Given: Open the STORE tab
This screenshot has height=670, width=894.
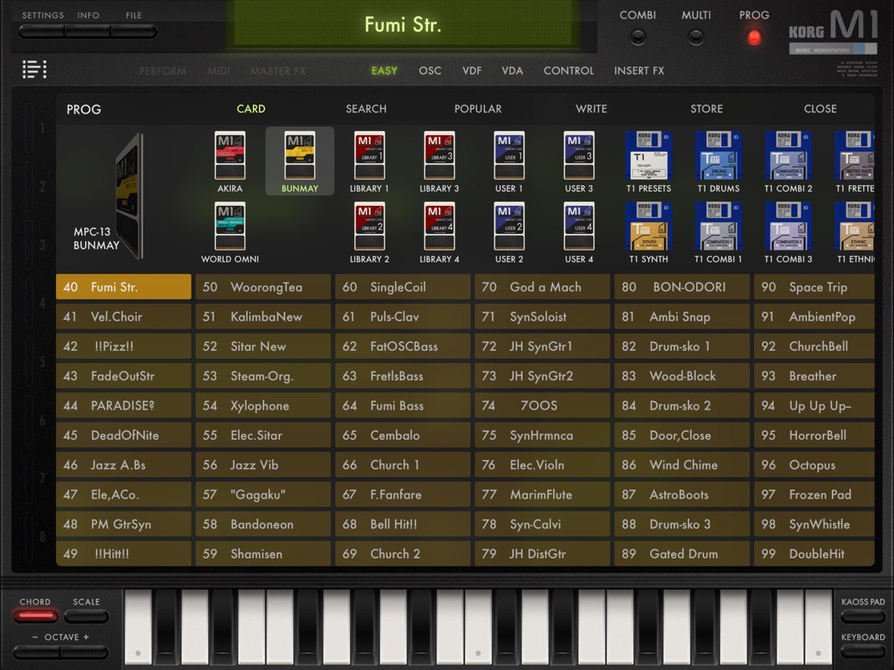Looking at the screenshot, I should click(707, 109).
